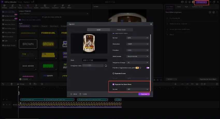The height and width of the screenshot is (119, 220).
Task: Toggle the lossless export priority switch
Action: [x=148, y=68]
